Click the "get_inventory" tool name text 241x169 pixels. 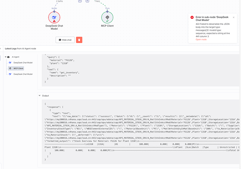(69, 73)
